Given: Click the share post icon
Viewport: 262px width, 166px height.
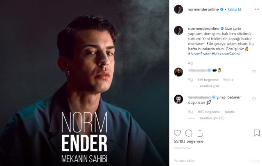Looking at the screenshot, I should point(200,133).
